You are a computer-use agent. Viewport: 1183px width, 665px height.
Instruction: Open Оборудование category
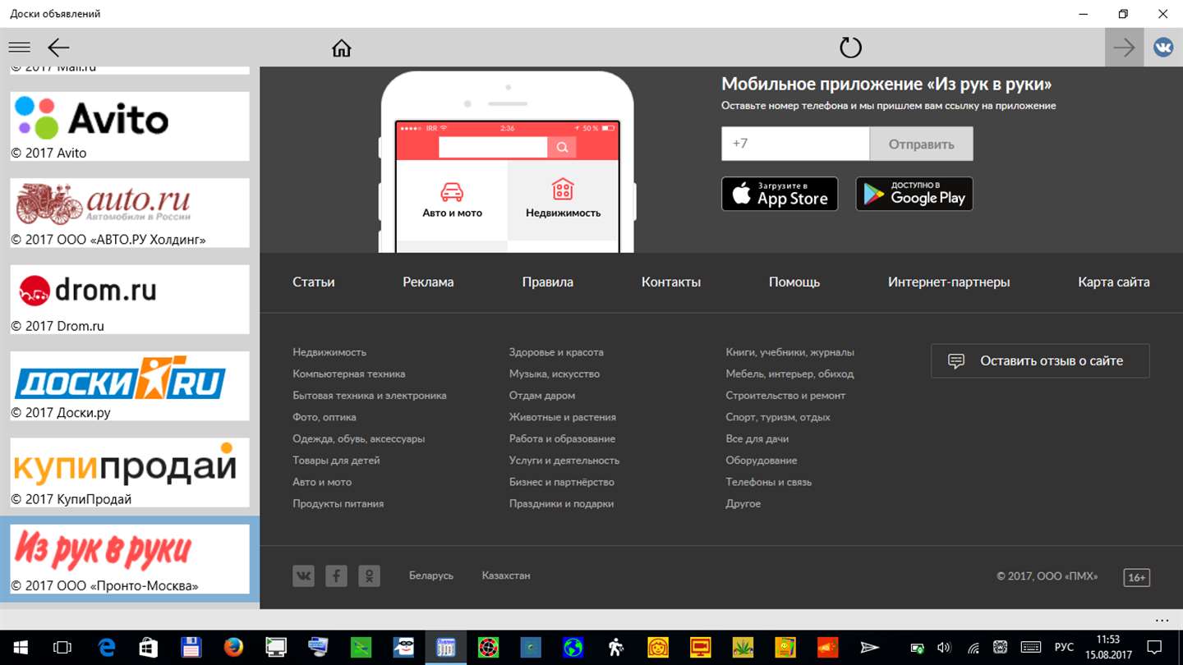pos(762,461)
